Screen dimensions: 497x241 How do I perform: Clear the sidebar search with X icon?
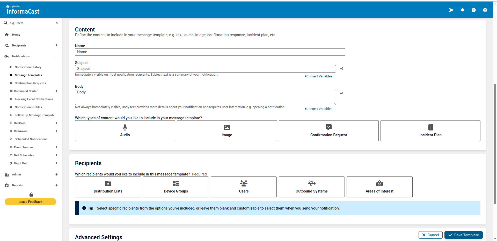(x=57, y=23)
